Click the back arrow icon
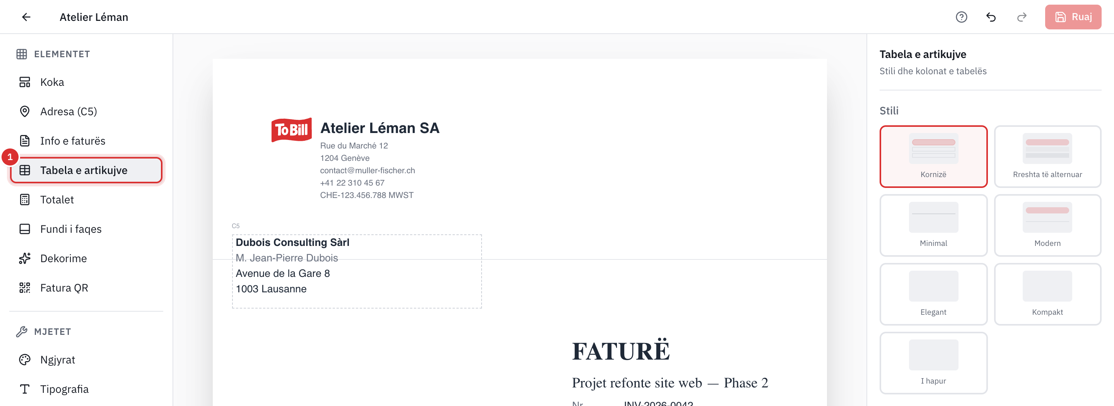The image size is (1114, 406). pyautogui.click(x=26, y=17)
